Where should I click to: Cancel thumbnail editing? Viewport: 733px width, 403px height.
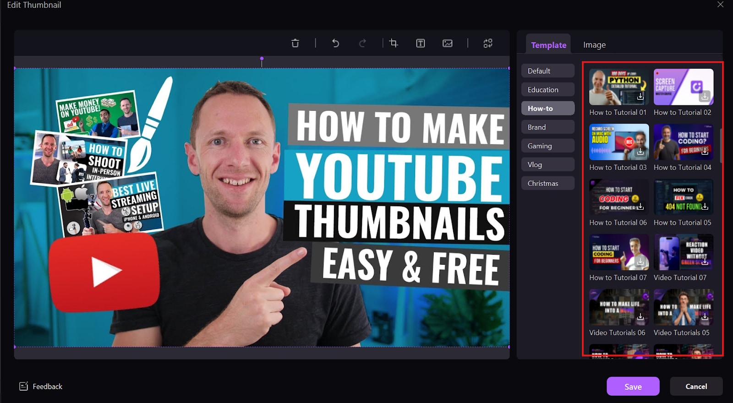pyautogui.click(x=696, y=387)
